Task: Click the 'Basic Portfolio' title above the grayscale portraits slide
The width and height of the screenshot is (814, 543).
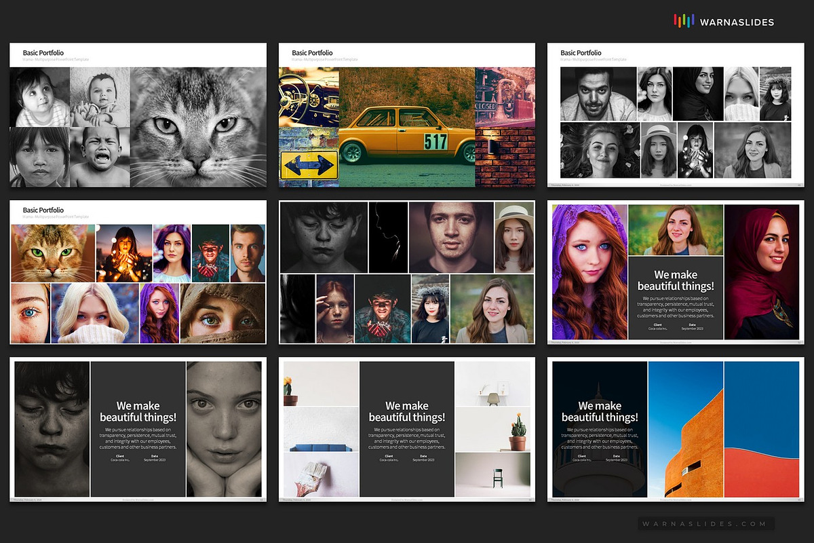Action: [x=581, y=52]
